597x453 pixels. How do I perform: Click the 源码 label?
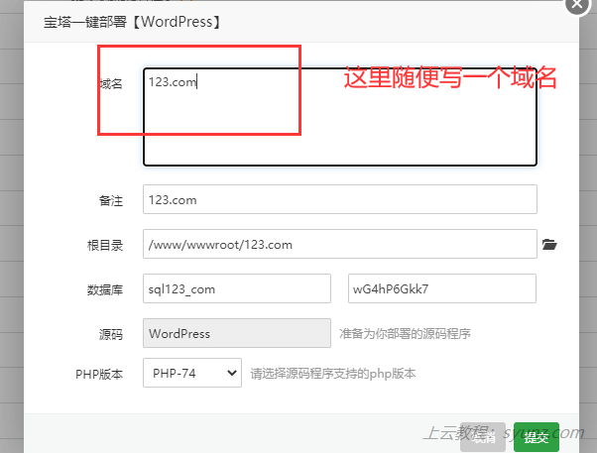pyautogui.click(x=111, y=335)
